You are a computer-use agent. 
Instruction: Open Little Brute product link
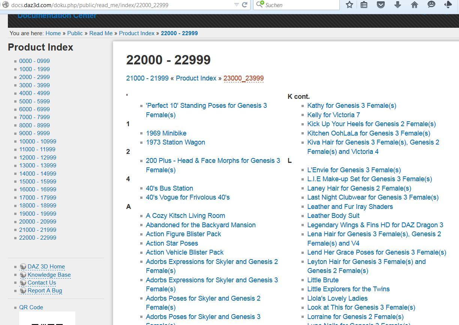coord(323,280)
